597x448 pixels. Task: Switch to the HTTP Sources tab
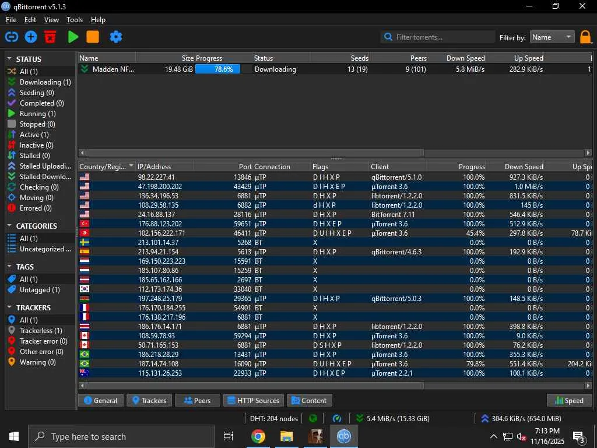click(x=254, y=400)
